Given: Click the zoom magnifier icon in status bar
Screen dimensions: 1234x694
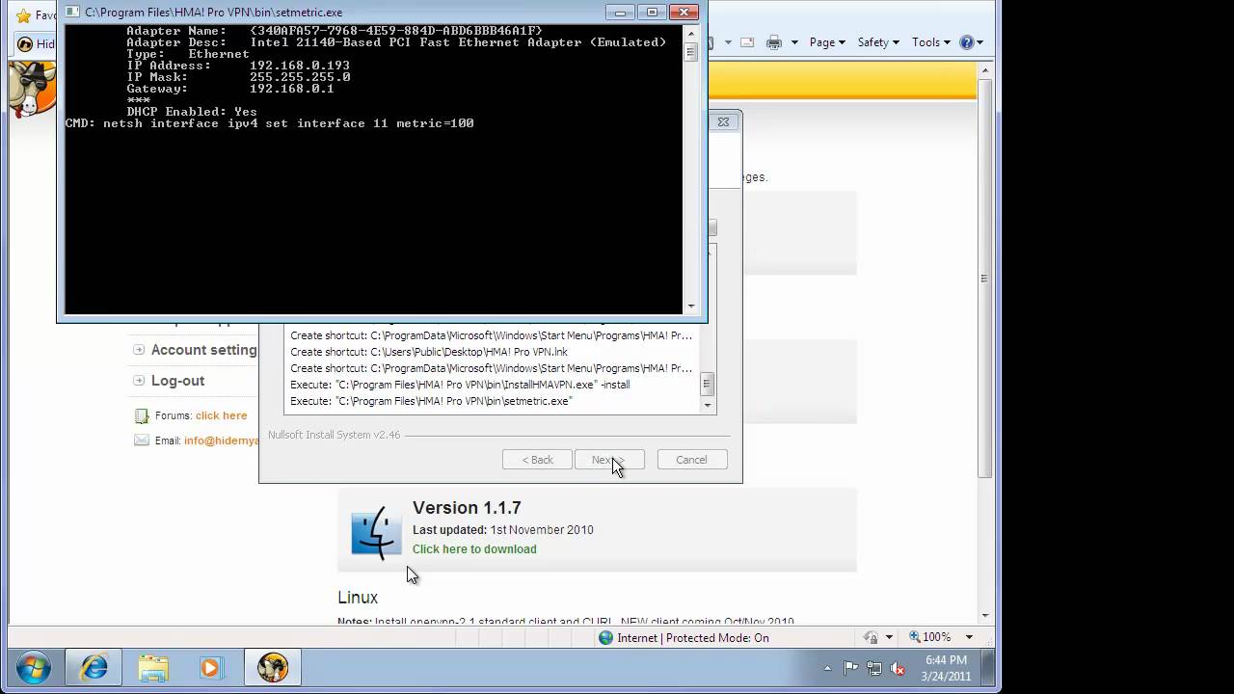Looking at the screenshot, I should tap(914, 637).
